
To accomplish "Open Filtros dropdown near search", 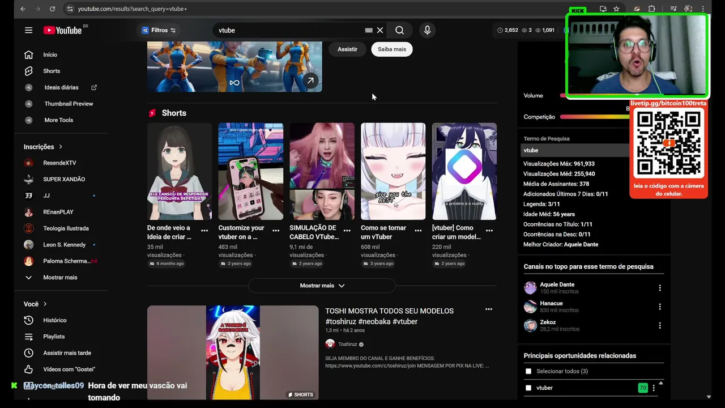I will 159,30.
